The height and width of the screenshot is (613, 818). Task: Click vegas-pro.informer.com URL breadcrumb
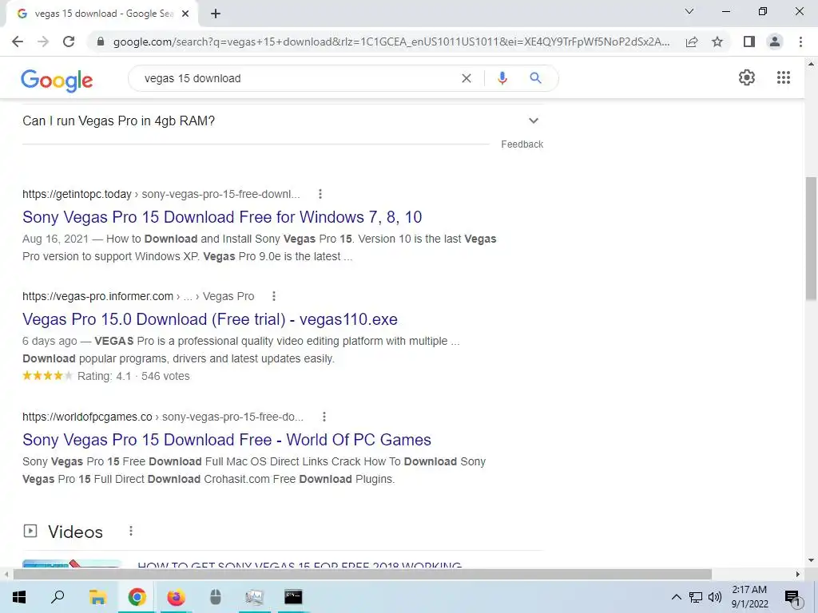138,296
